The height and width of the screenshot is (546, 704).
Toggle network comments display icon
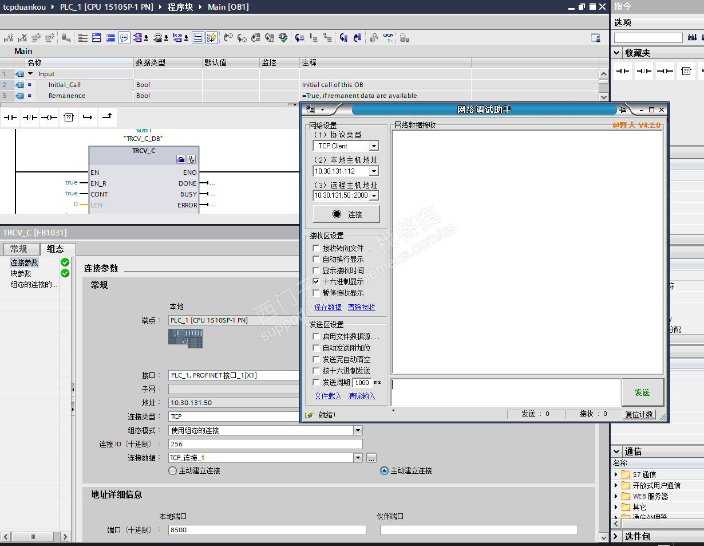point(198,38)
